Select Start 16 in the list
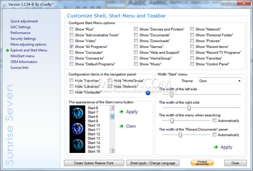Image resolution: width=253 pixels, height=171 pixels. coord(94,151)
